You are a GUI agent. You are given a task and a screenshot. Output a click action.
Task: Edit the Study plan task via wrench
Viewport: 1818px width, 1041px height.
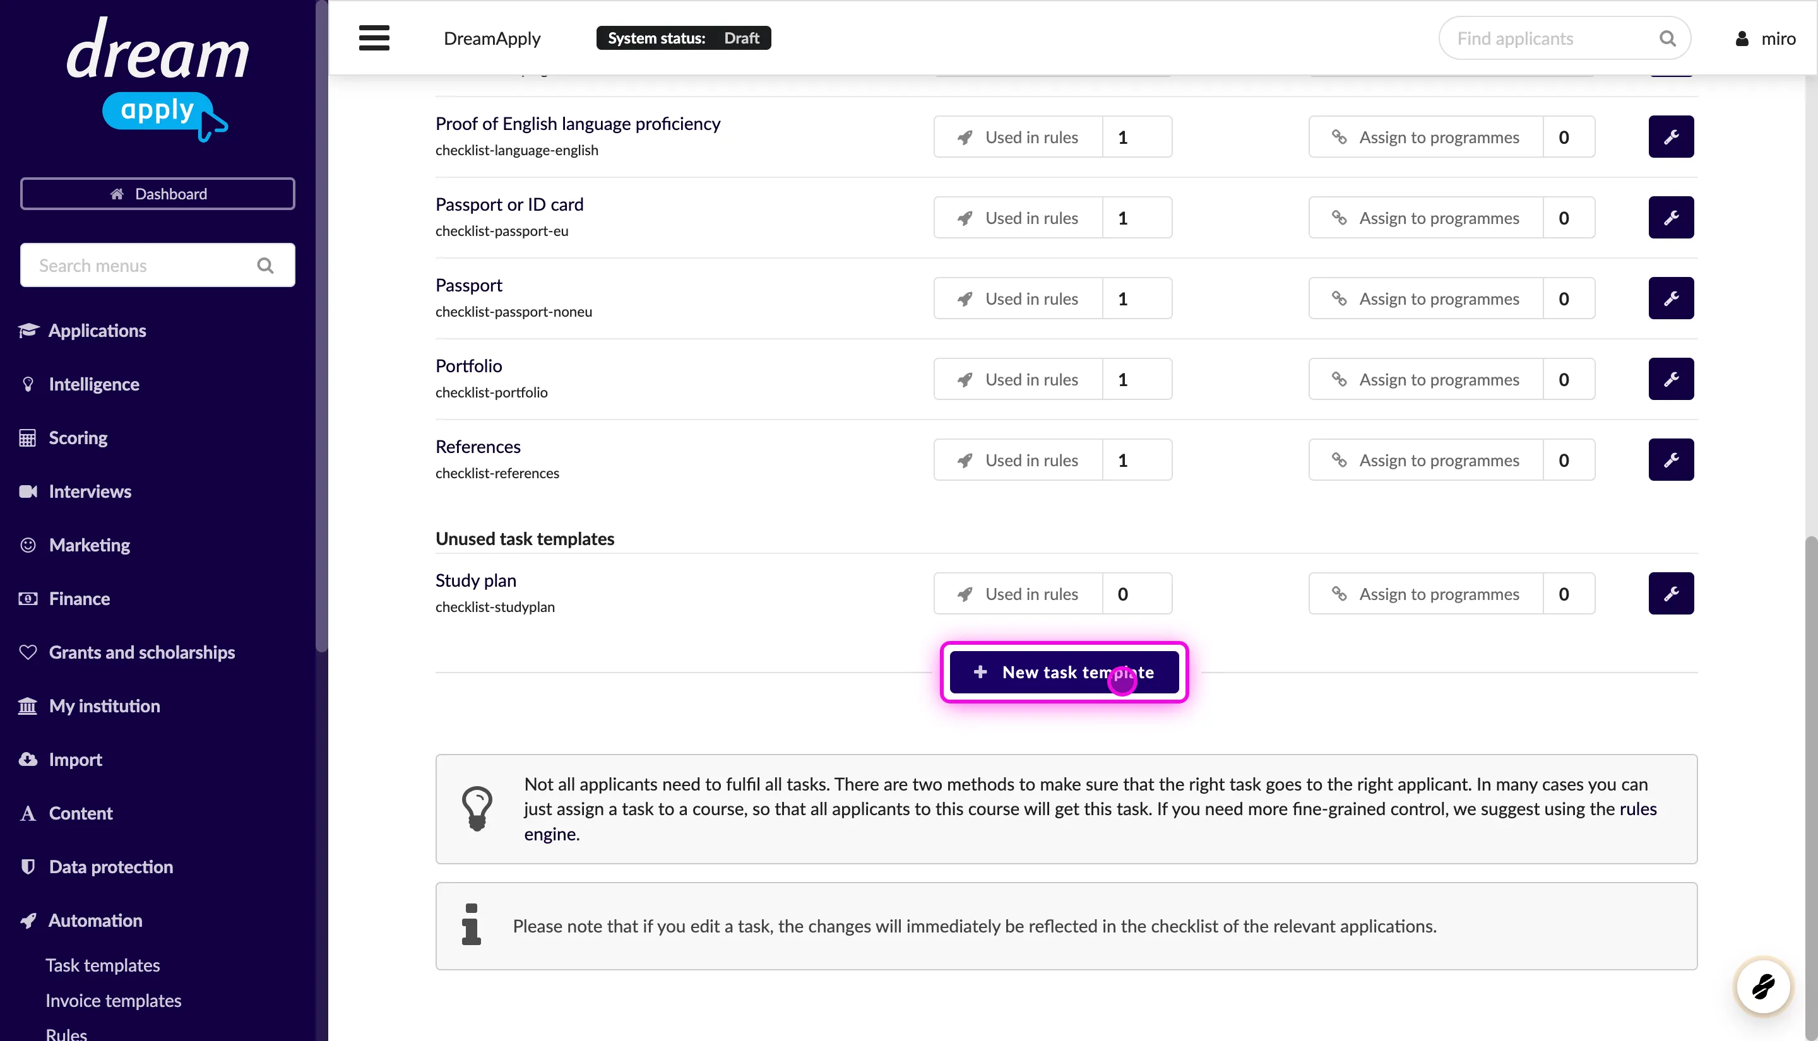(x=1671, y=594)
